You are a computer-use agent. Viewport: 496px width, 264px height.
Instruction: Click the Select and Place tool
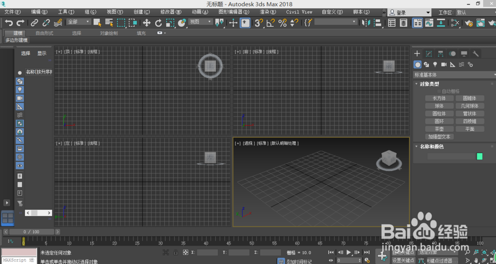[182, 23]
